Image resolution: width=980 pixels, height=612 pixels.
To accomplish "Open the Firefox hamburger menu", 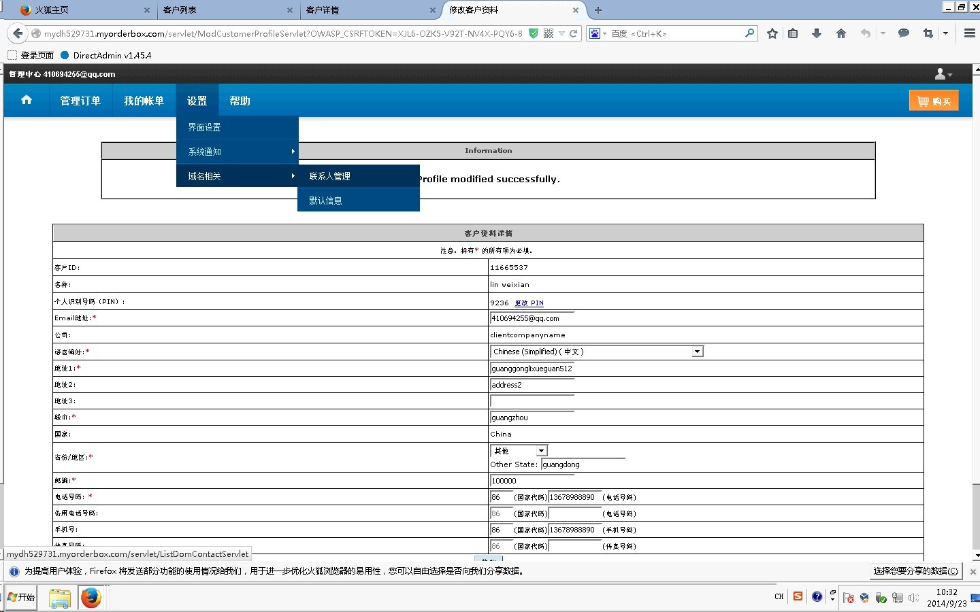I will 970,33.
